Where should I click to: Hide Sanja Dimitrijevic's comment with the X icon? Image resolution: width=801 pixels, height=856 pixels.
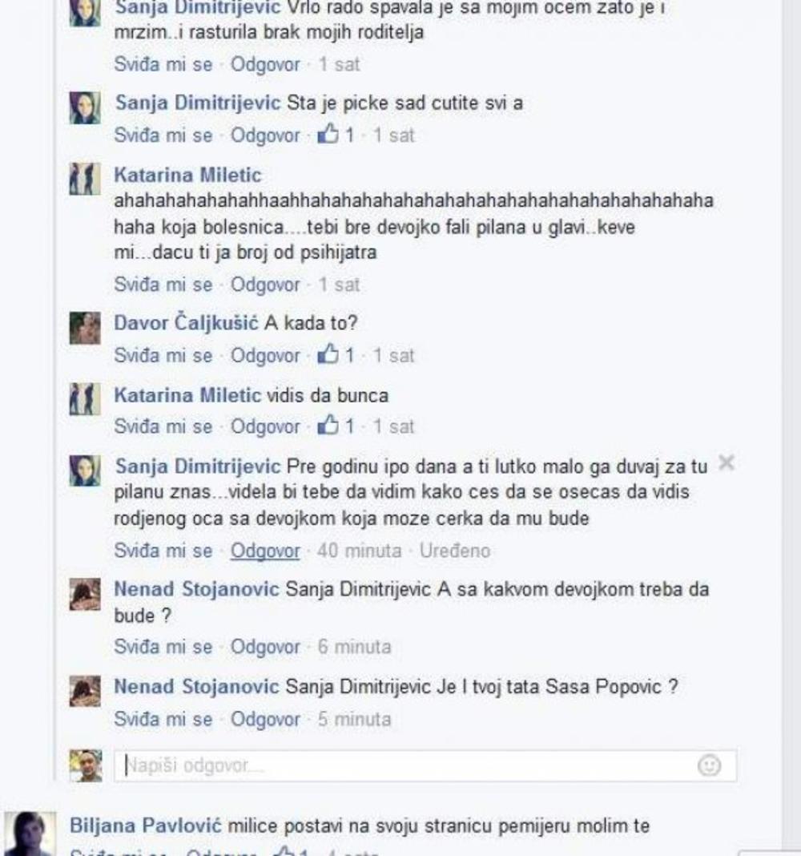[727, 463]
